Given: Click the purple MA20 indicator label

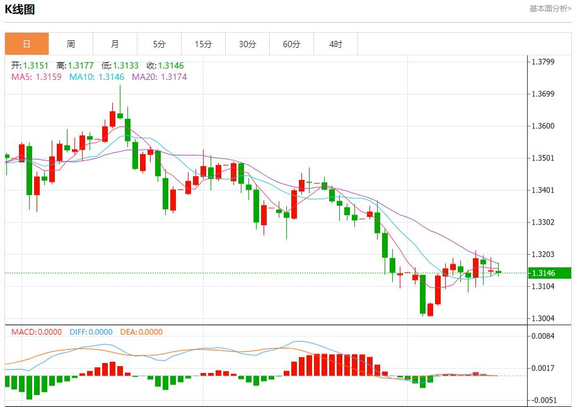Looking at the screenshot, I should 159,77.
